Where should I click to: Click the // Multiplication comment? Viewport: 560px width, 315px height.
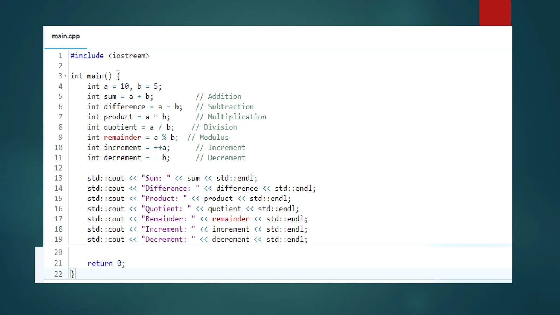(x=231, y=117)
